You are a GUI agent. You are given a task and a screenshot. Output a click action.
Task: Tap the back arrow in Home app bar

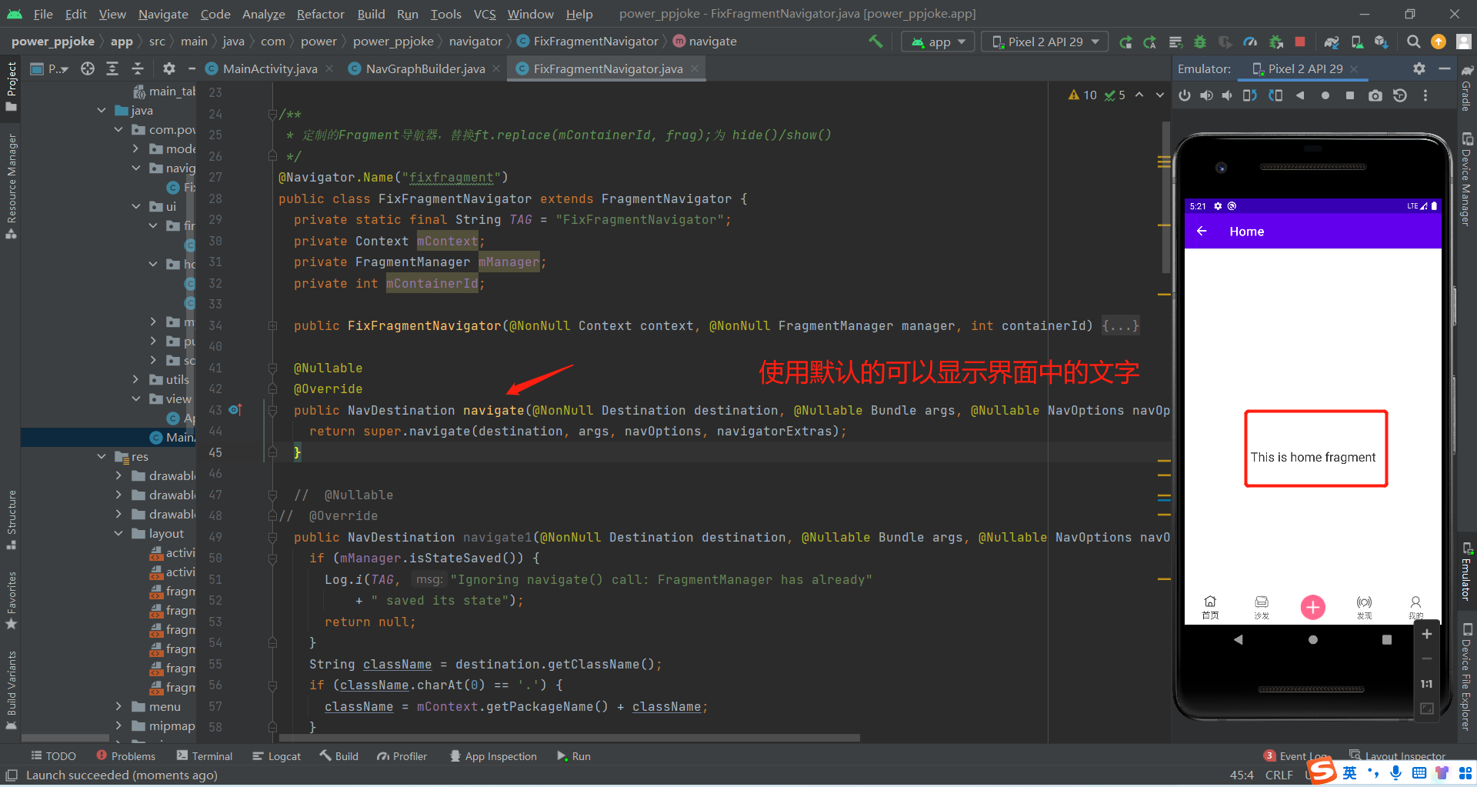coord(1202,231)
